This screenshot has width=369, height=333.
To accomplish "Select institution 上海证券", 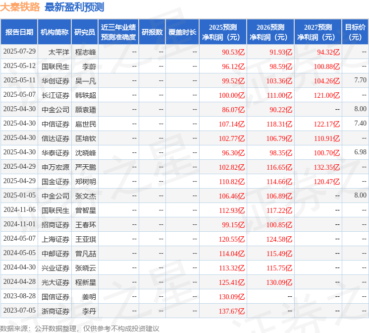I will (55, 239).
